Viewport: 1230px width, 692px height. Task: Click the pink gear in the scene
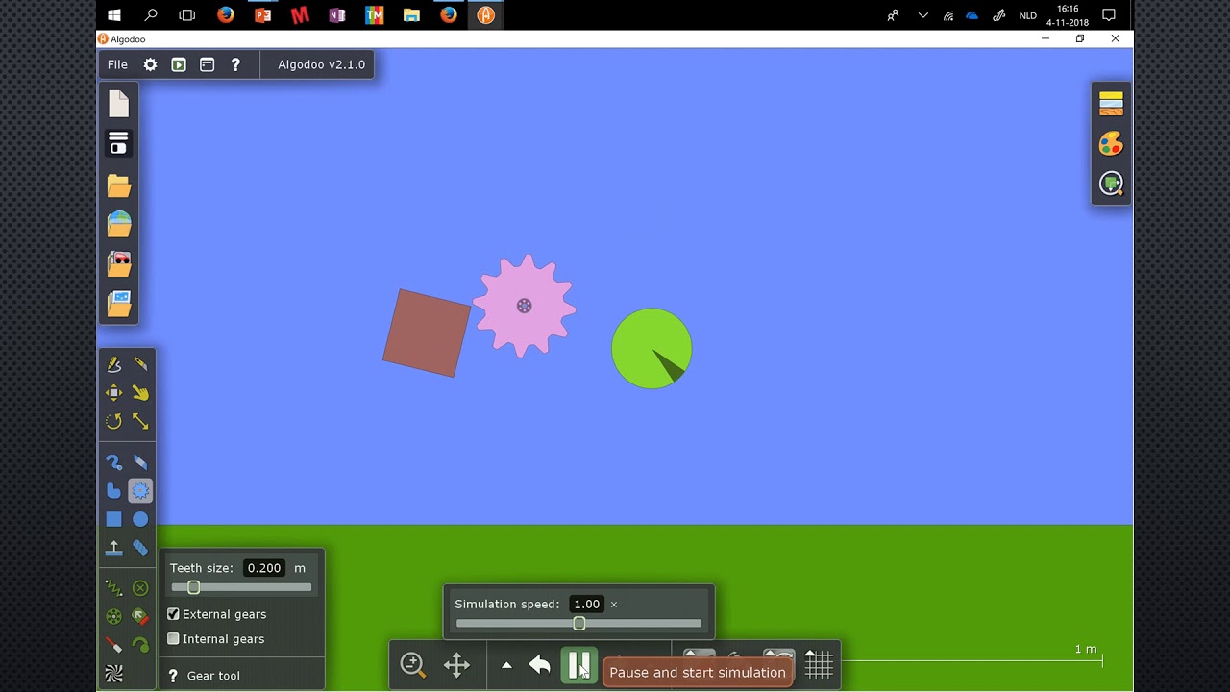(525, 306)
